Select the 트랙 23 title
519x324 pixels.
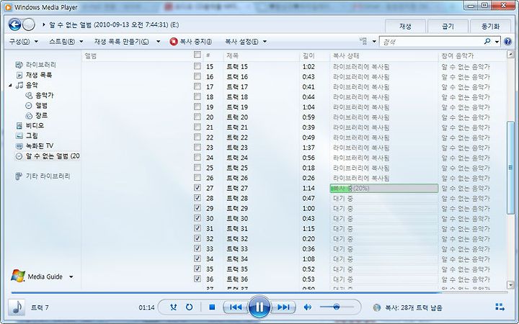click(237, 148)
